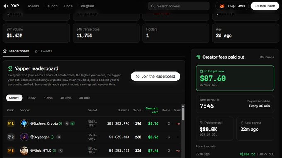Click the Score column header
The height and width of the screenshot is (158, 282).
(x=137, y=110)
